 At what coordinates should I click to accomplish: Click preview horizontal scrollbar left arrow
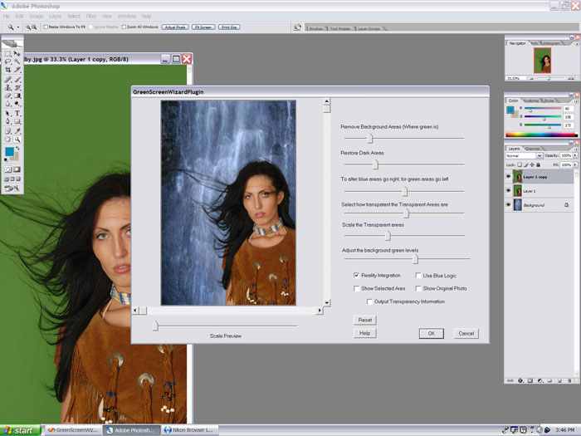tap(135, 311)
